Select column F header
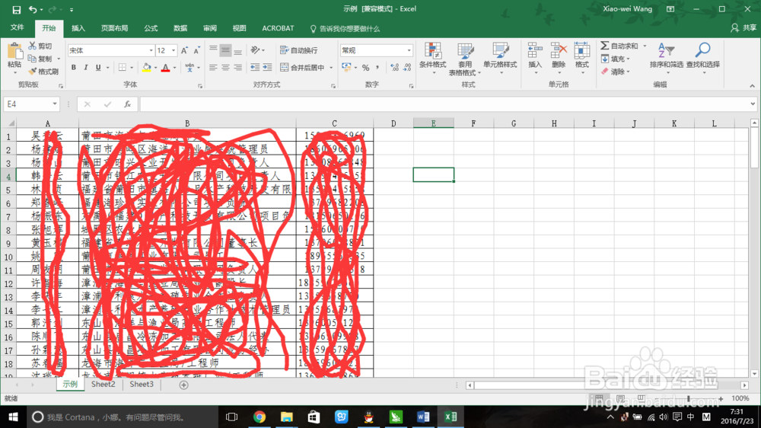761x428 pixels. click(x=473, y=123)
